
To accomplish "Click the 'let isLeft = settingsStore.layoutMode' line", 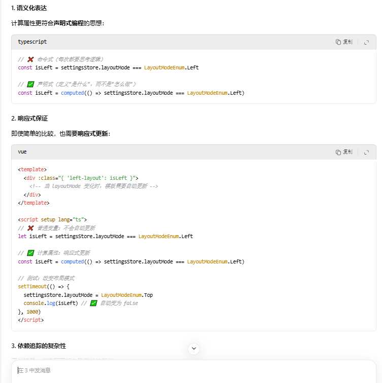I will 106,236.
